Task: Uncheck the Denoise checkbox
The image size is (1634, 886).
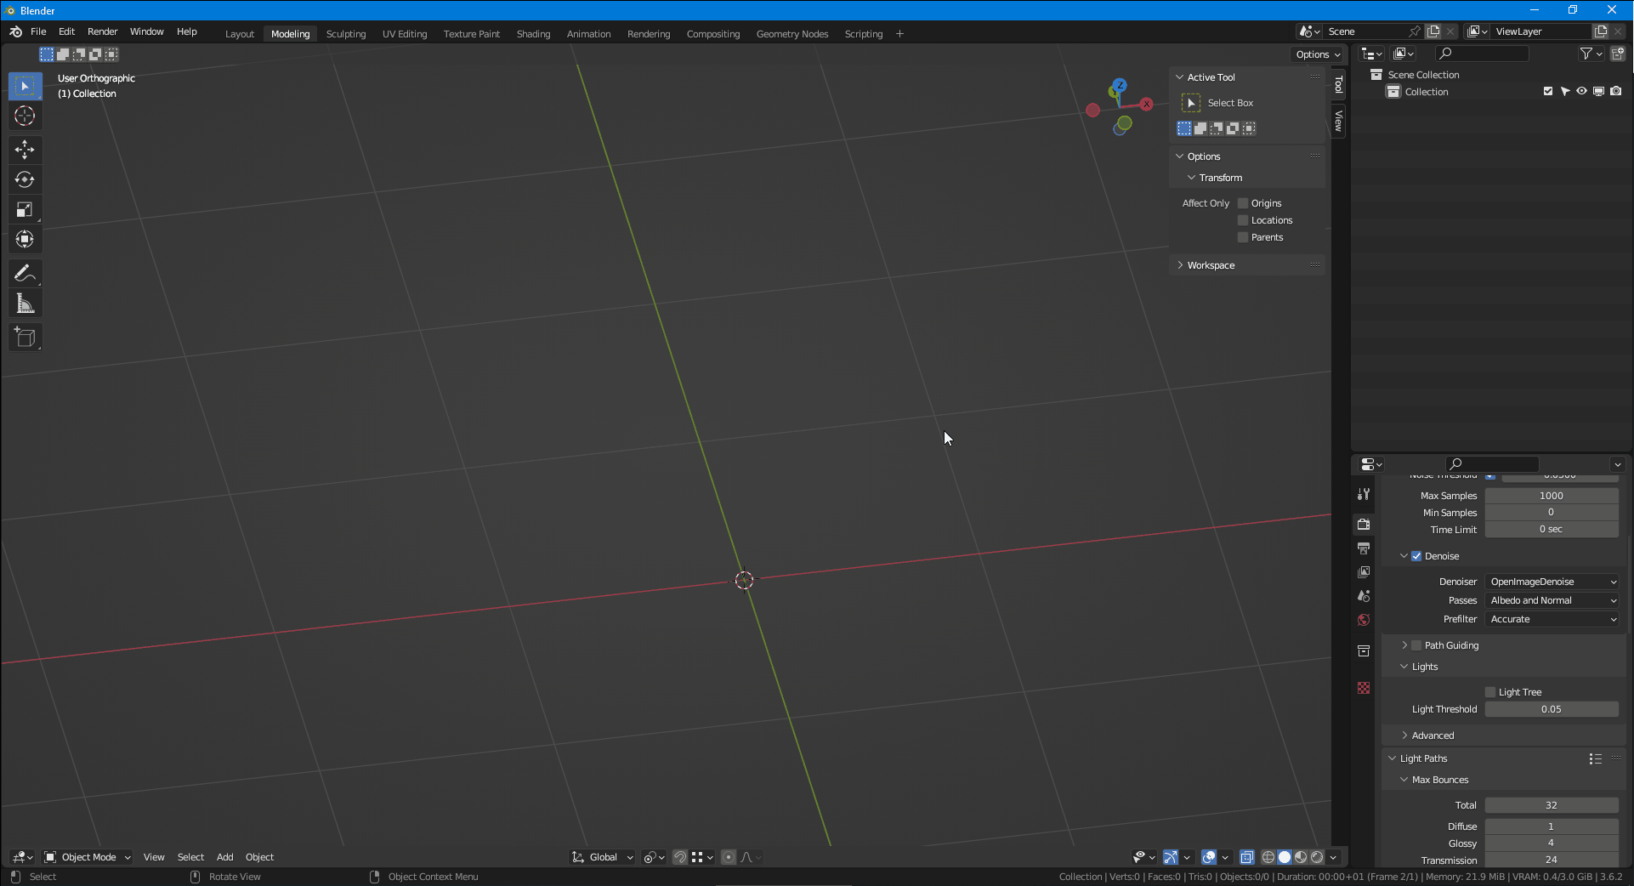Action: coord(1416,556)
